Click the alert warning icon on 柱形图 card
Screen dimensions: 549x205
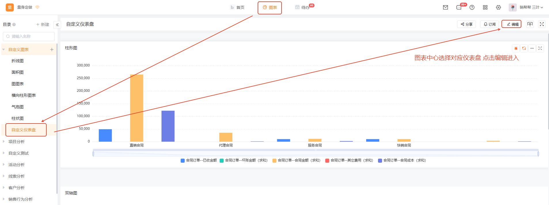pyautogui.click(x=516, y=48)
